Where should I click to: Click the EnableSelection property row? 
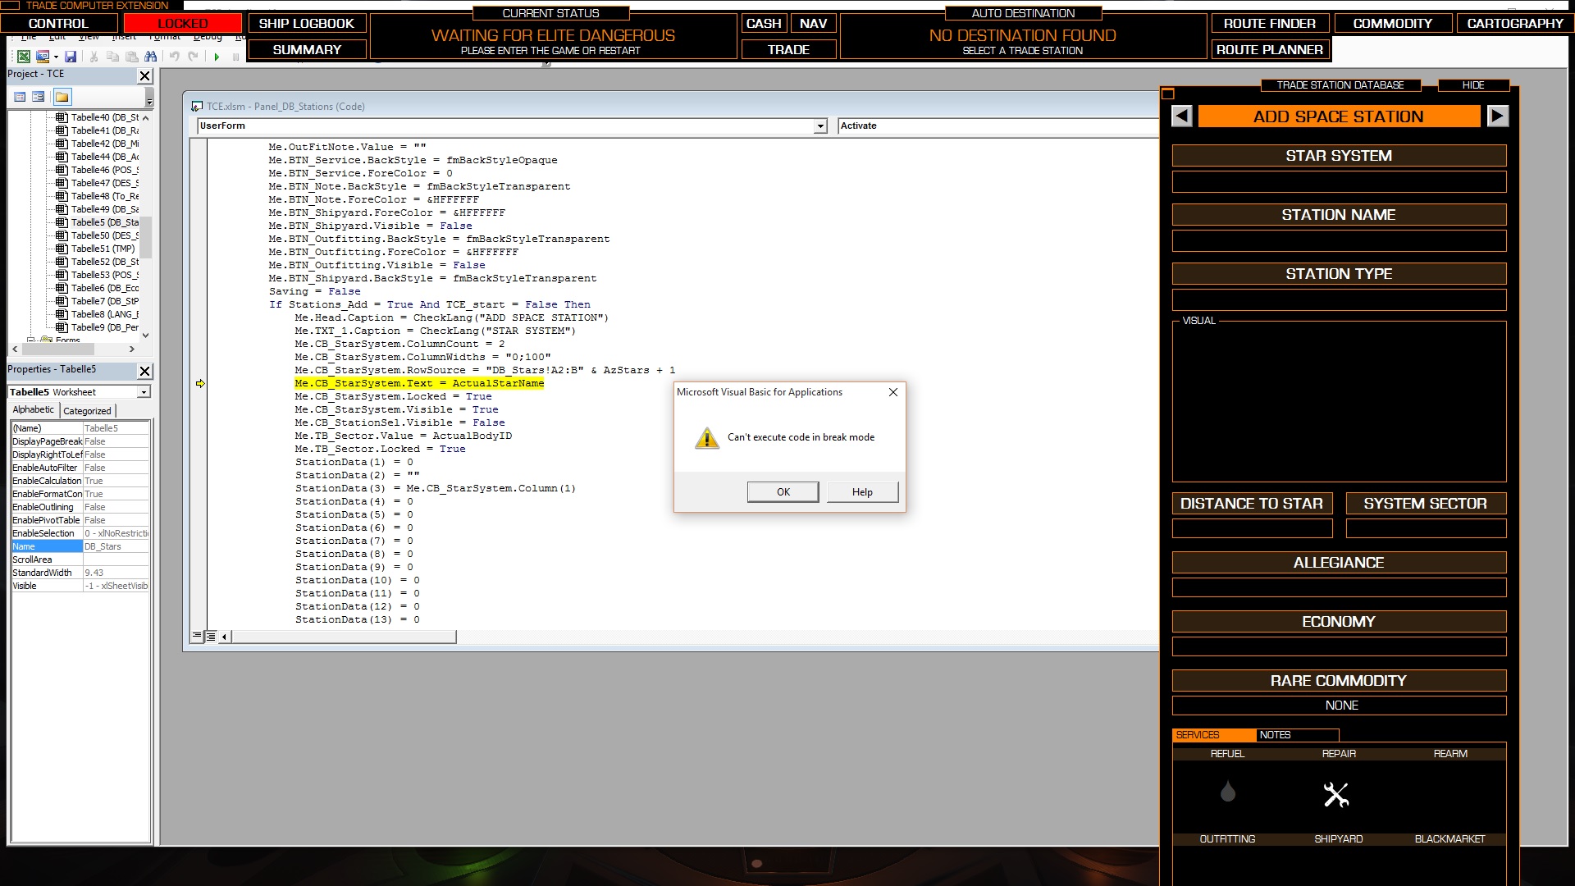(x=80, y=533)
